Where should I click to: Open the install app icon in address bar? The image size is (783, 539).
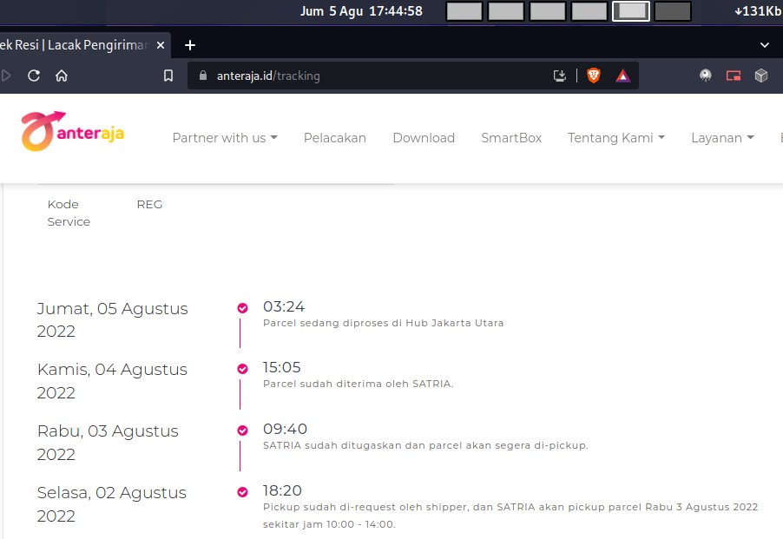tap(560, 76)
